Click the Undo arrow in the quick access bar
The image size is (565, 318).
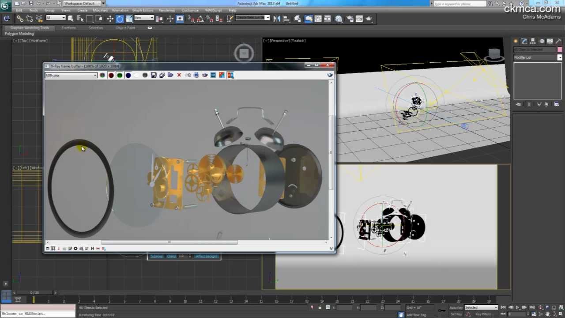pyautogui.click(x=39, y=4)
